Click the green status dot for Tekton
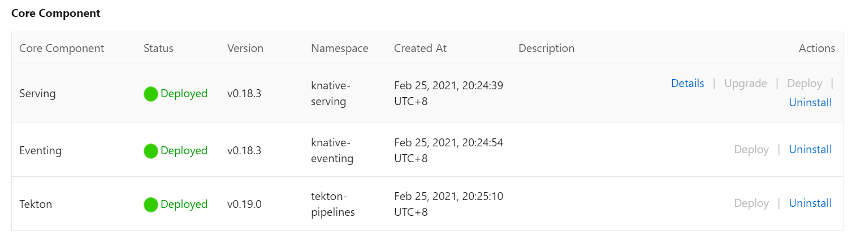The height and width of the screenshot is (239, 848). point(150,205)
